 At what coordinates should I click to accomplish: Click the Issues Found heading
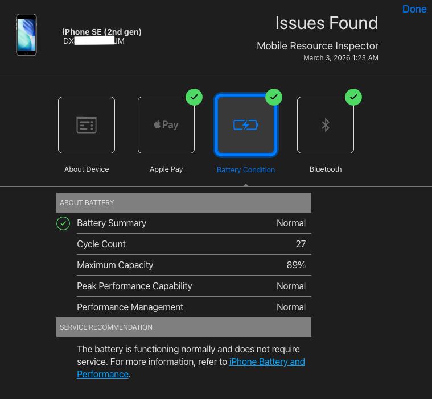326,23
